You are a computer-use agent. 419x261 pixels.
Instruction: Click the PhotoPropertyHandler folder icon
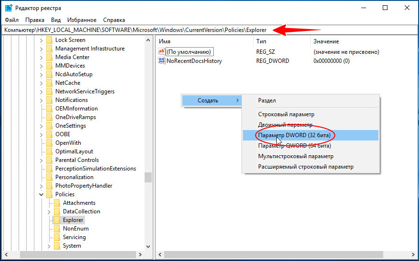coord(50,186)
